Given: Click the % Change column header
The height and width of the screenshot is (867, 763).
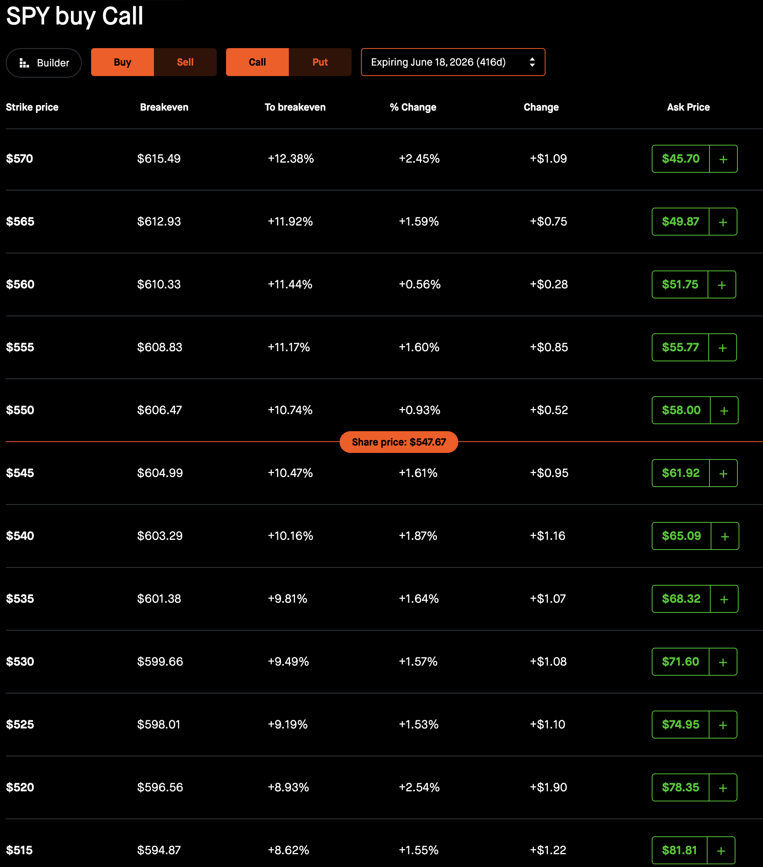Looking at the screenshot, I should click(x=413, y=108).
